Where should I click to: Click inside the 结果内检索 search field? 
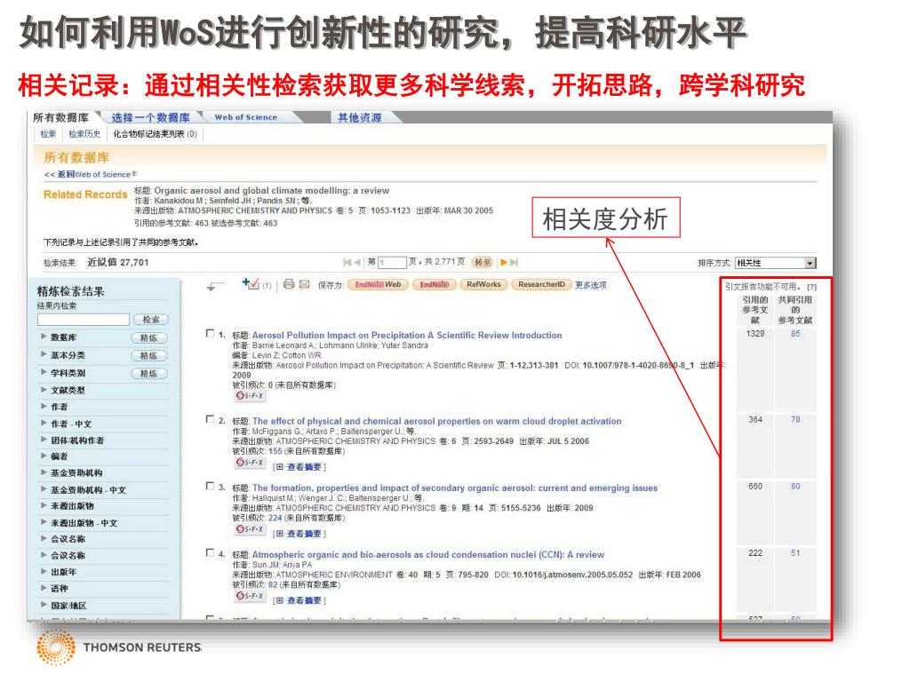click(83, 320)
